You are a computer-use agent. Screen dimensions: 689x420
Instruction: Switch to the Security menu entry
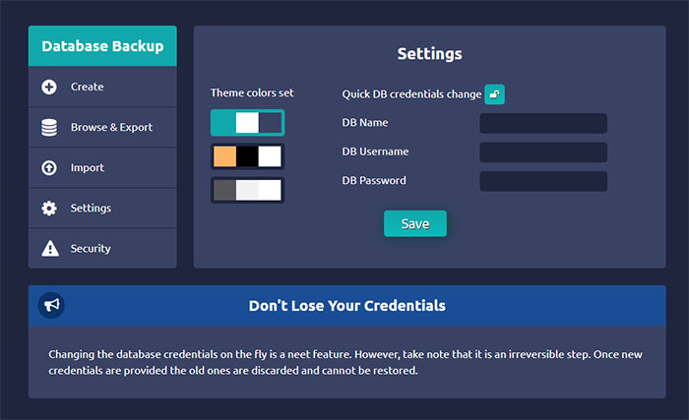(91, 248)
